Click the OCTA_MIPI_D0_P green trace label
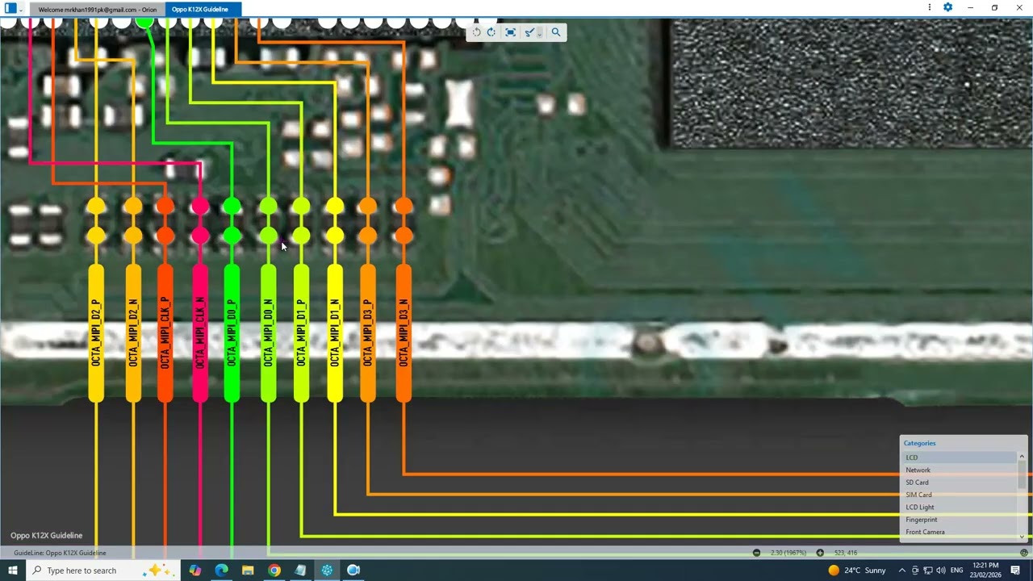Screen dimensions: 1033x581 (232, 332)
